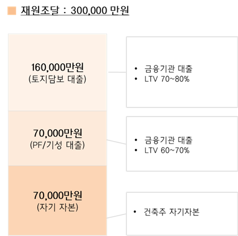
Task: Click the connector line from the PF/기성 block
Action: click(116, 142)
